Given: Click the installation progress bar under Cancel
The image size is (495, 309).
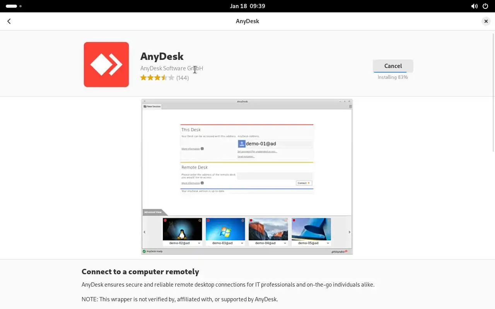Looking at the screenshot, I should [x=393, y=72].
